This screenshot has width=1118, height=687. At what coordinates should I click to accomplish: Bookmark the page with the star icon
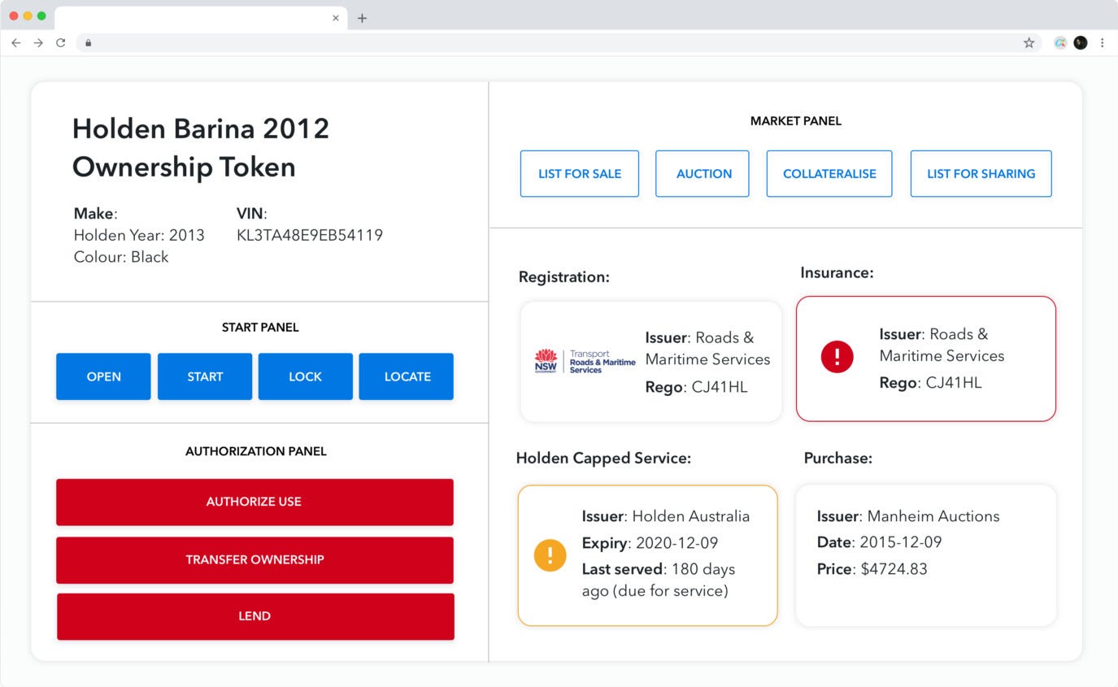tap(1029, 43)
